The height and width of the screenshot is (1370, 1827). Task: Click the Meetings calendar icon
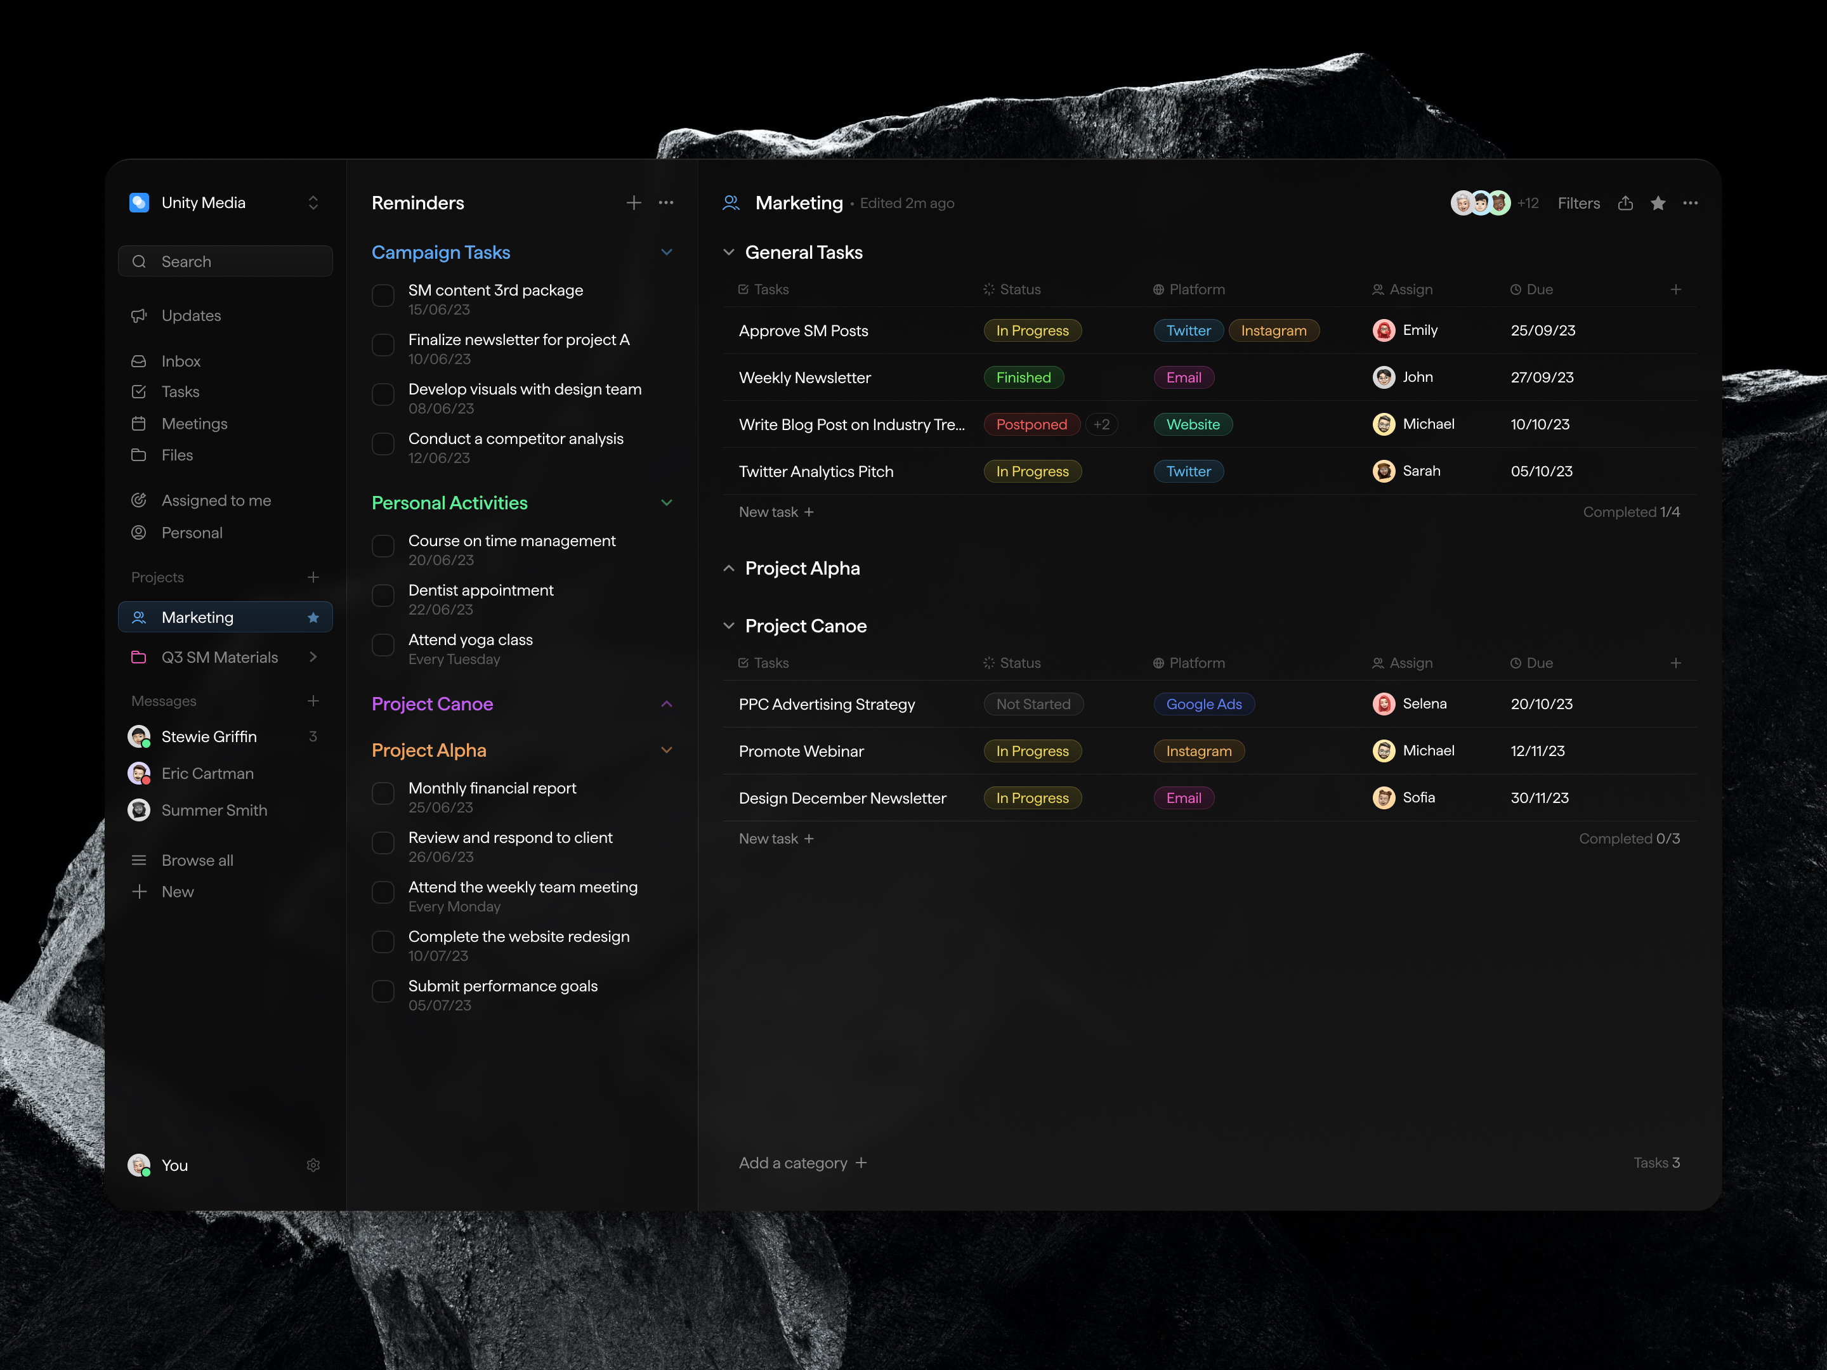pos(140,423)
